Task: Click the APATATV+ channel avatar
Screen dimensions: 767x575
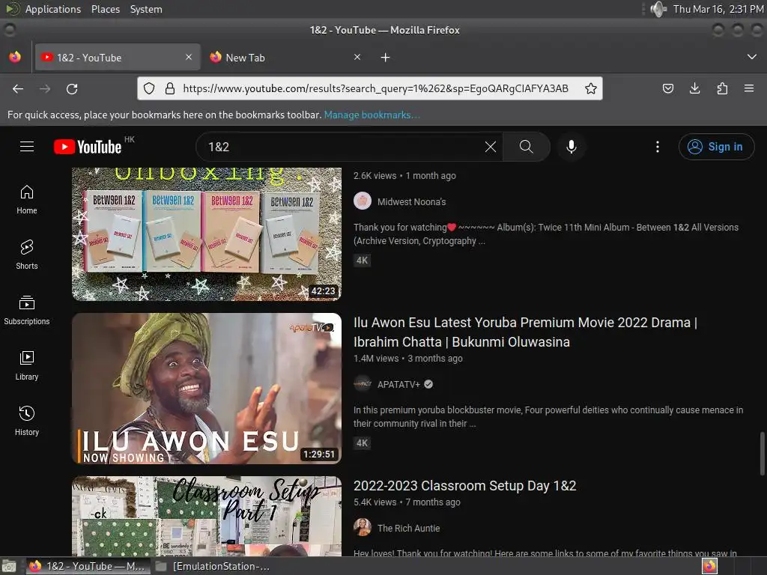Action: (363, 384)
